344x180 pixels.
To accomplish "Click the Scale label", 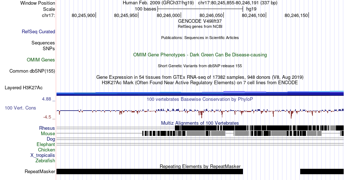I will click(49, 9).
